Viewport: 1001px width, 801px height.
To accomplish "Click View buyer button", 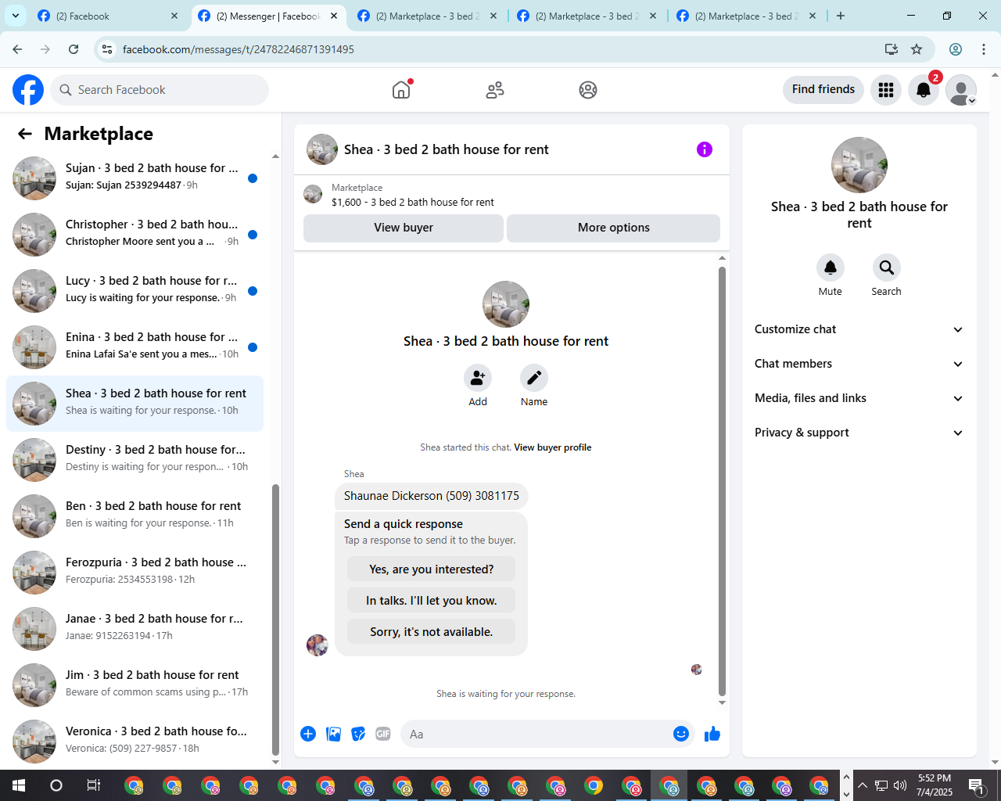I will [404, 228].
